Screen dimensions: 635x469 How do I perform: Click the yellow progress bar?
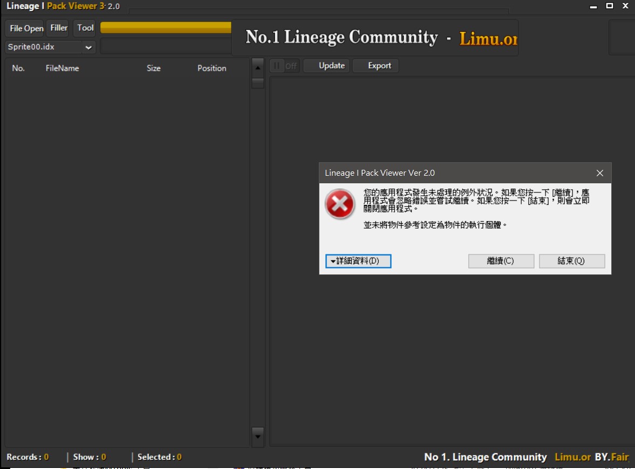(x=166, y=27)
